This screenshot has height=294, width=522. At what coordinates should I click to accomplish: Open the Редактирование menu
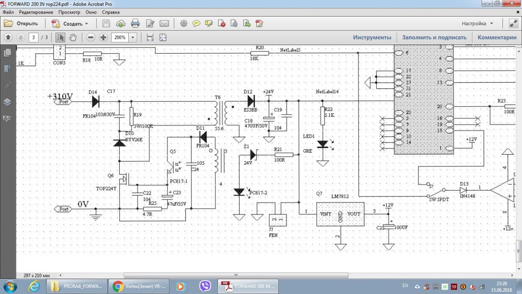[x=37, y=12]
